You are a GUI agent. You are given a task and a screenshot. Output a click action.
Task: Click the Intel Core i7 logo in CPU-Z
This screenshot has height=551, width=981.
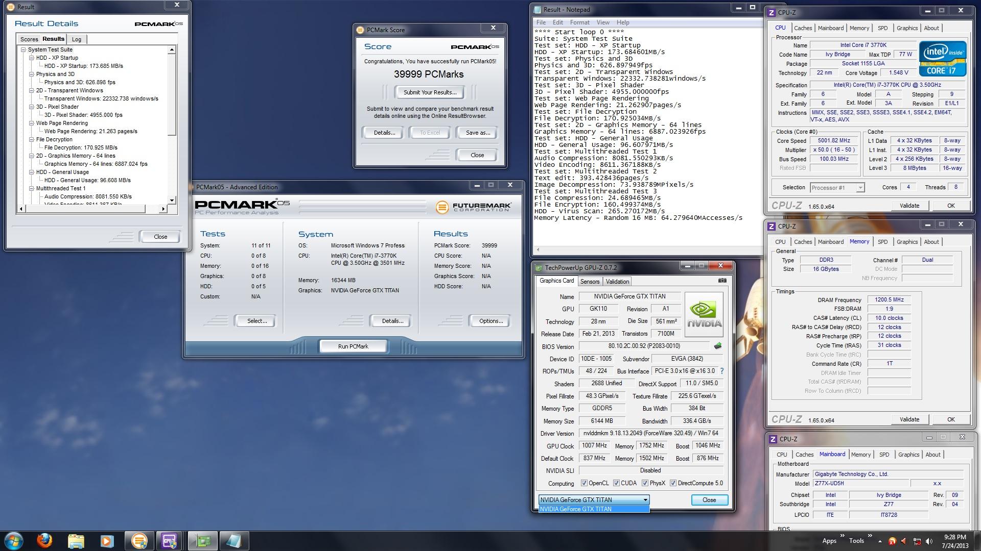pyautogui.click(x=943, y=59)
